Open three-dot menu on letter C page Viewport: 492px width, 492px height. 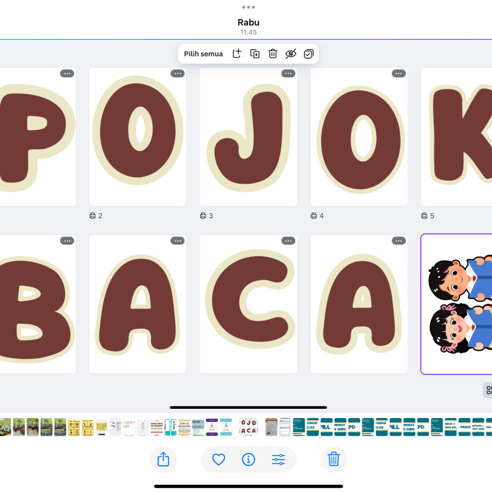coord(288,241)
